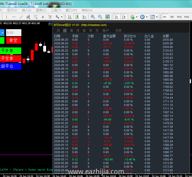Switch to the 历史 history tab

tap(119, 31)
